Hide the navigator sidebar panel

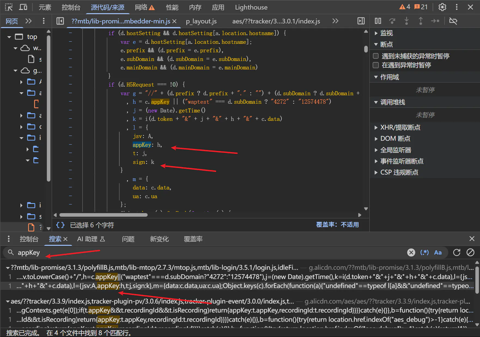tap(60, 21)
